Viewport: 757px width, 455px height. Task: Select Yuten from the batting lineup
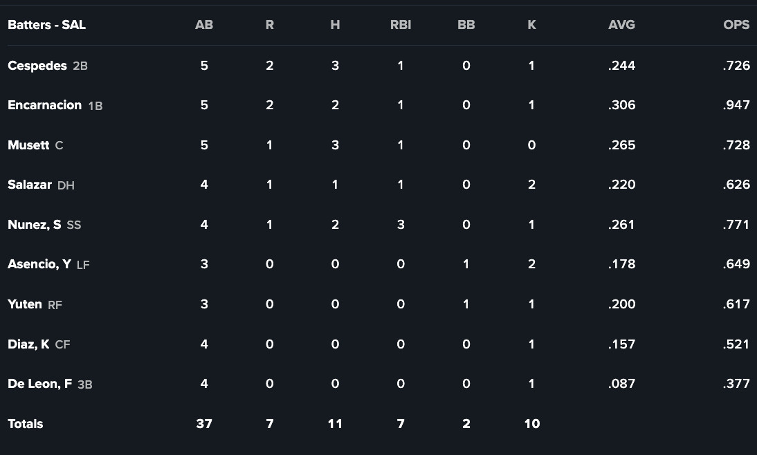click(25, 304)
